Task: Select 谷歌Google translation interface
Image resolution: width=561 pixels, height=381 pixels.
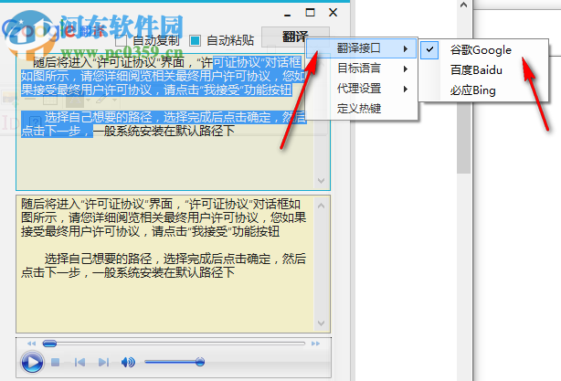Action: (x=483, y=49)
